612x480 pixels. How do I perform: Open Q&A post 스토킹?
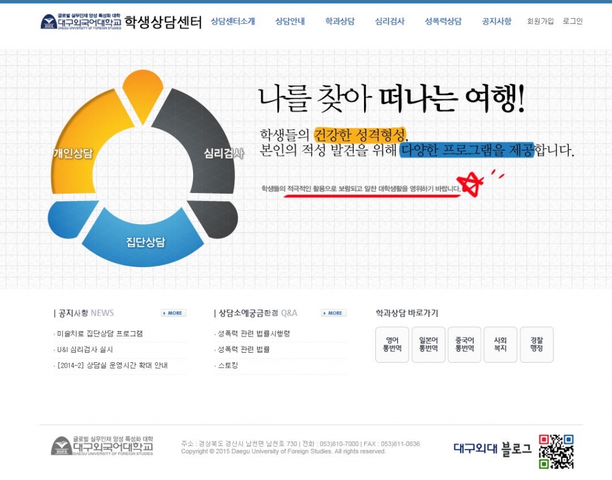228,366
